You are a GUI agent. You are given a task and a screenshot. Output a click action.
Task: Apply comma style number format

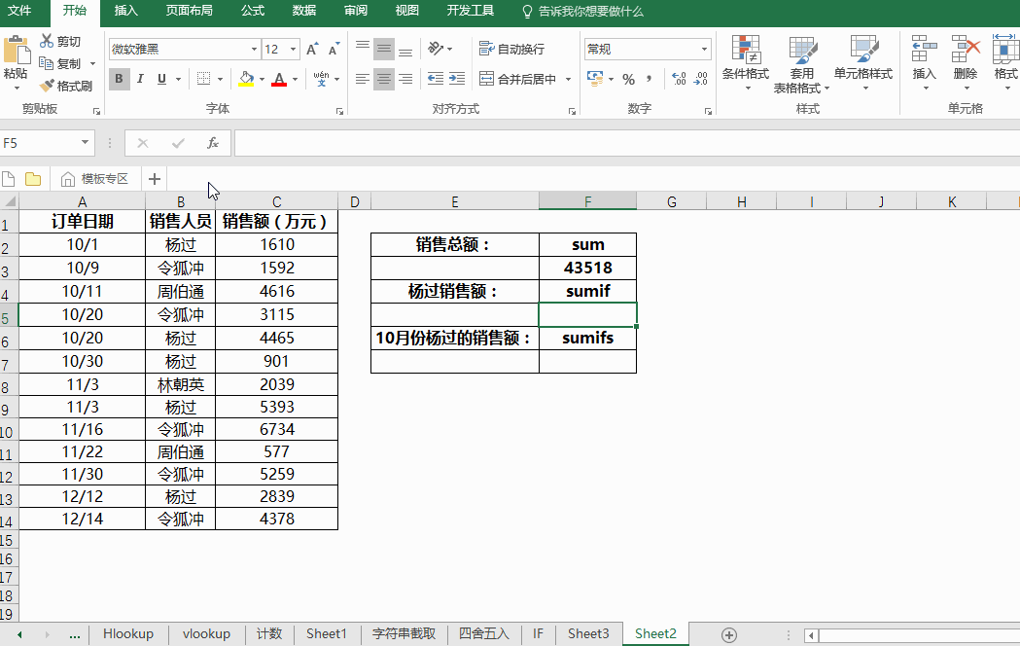point(649,80)
